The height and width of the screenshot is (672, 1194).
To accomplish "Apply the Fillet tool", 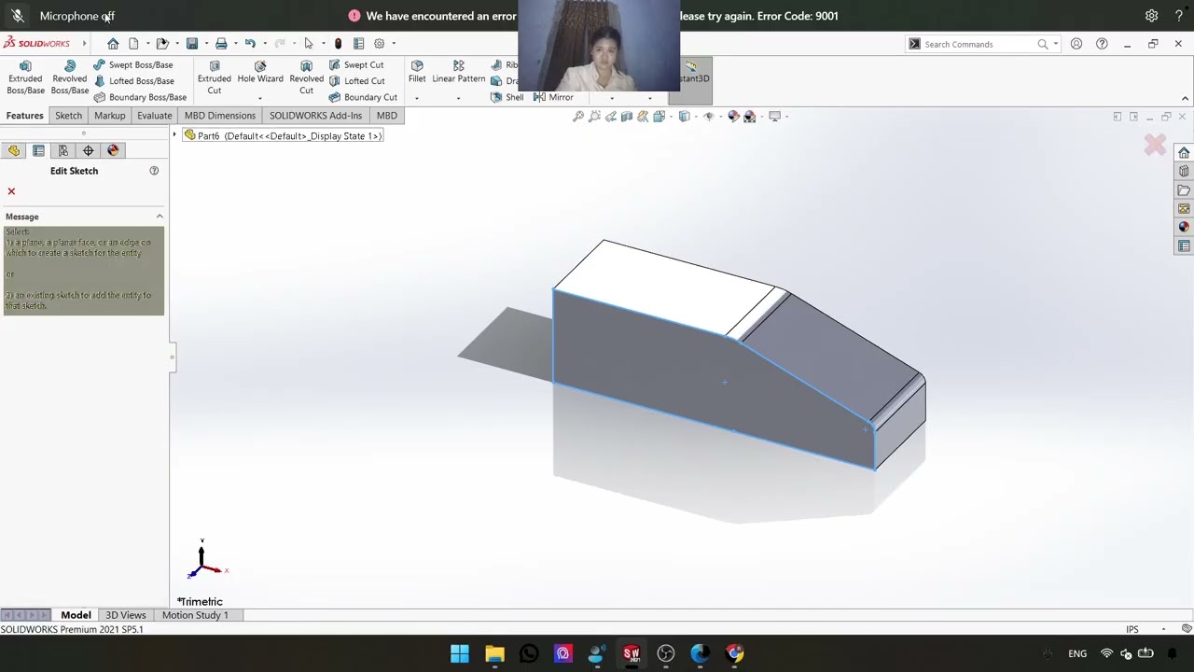I will click(417, 72).
